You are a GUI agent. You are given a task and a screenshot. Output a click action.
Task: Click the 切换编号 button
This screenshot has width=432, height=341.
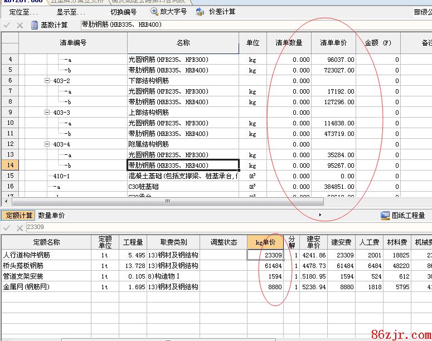pyautogui.click(x=123, y=12)
